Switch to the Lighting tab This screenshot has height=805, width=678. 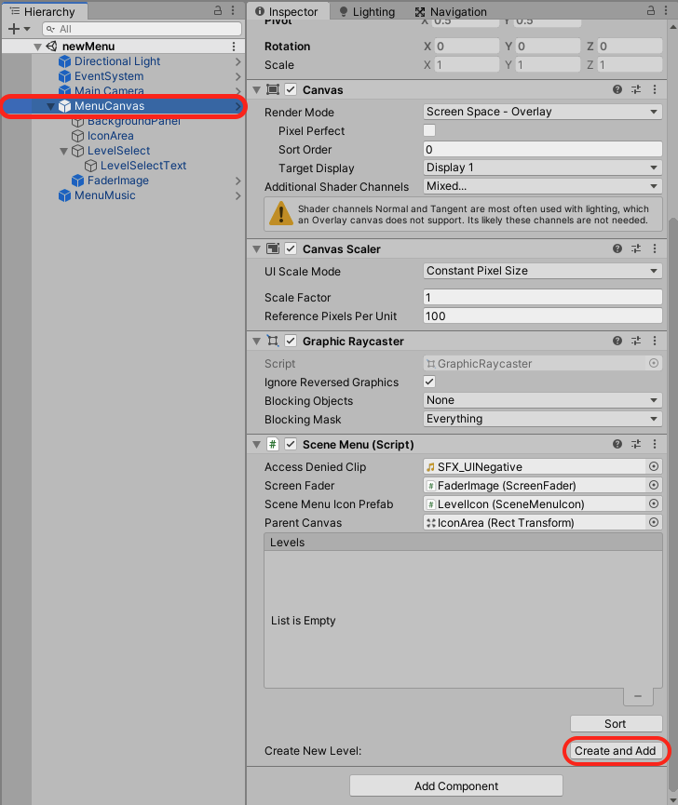tap(367, 12)
